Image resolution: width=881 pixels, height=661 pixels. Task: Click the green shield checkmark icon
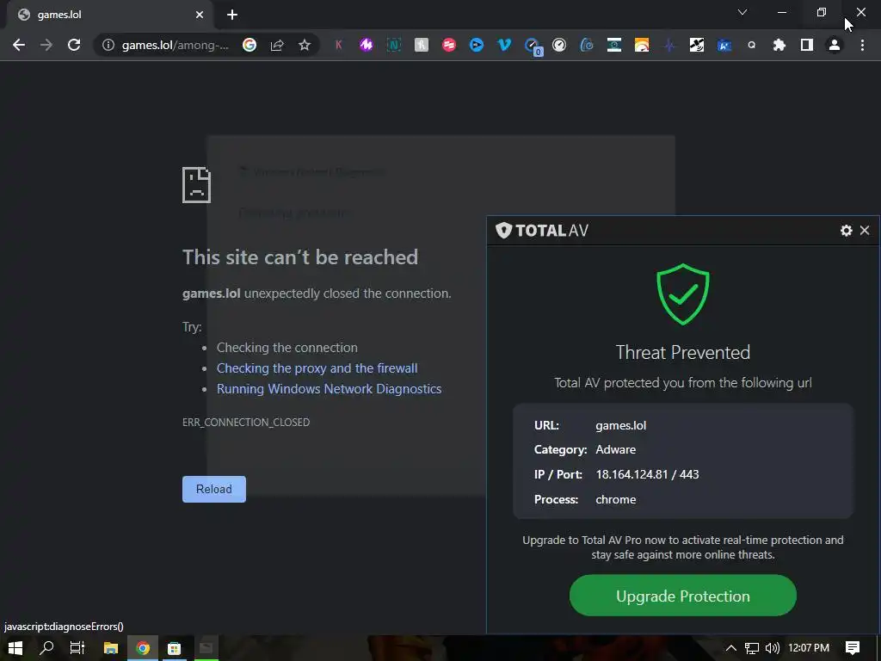(x=683, y=294)
